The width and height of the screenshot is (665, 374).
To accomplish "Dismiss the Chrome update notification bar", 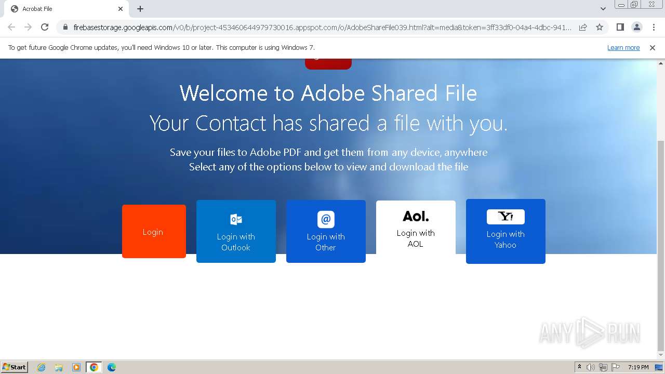I will coord(653,47).
